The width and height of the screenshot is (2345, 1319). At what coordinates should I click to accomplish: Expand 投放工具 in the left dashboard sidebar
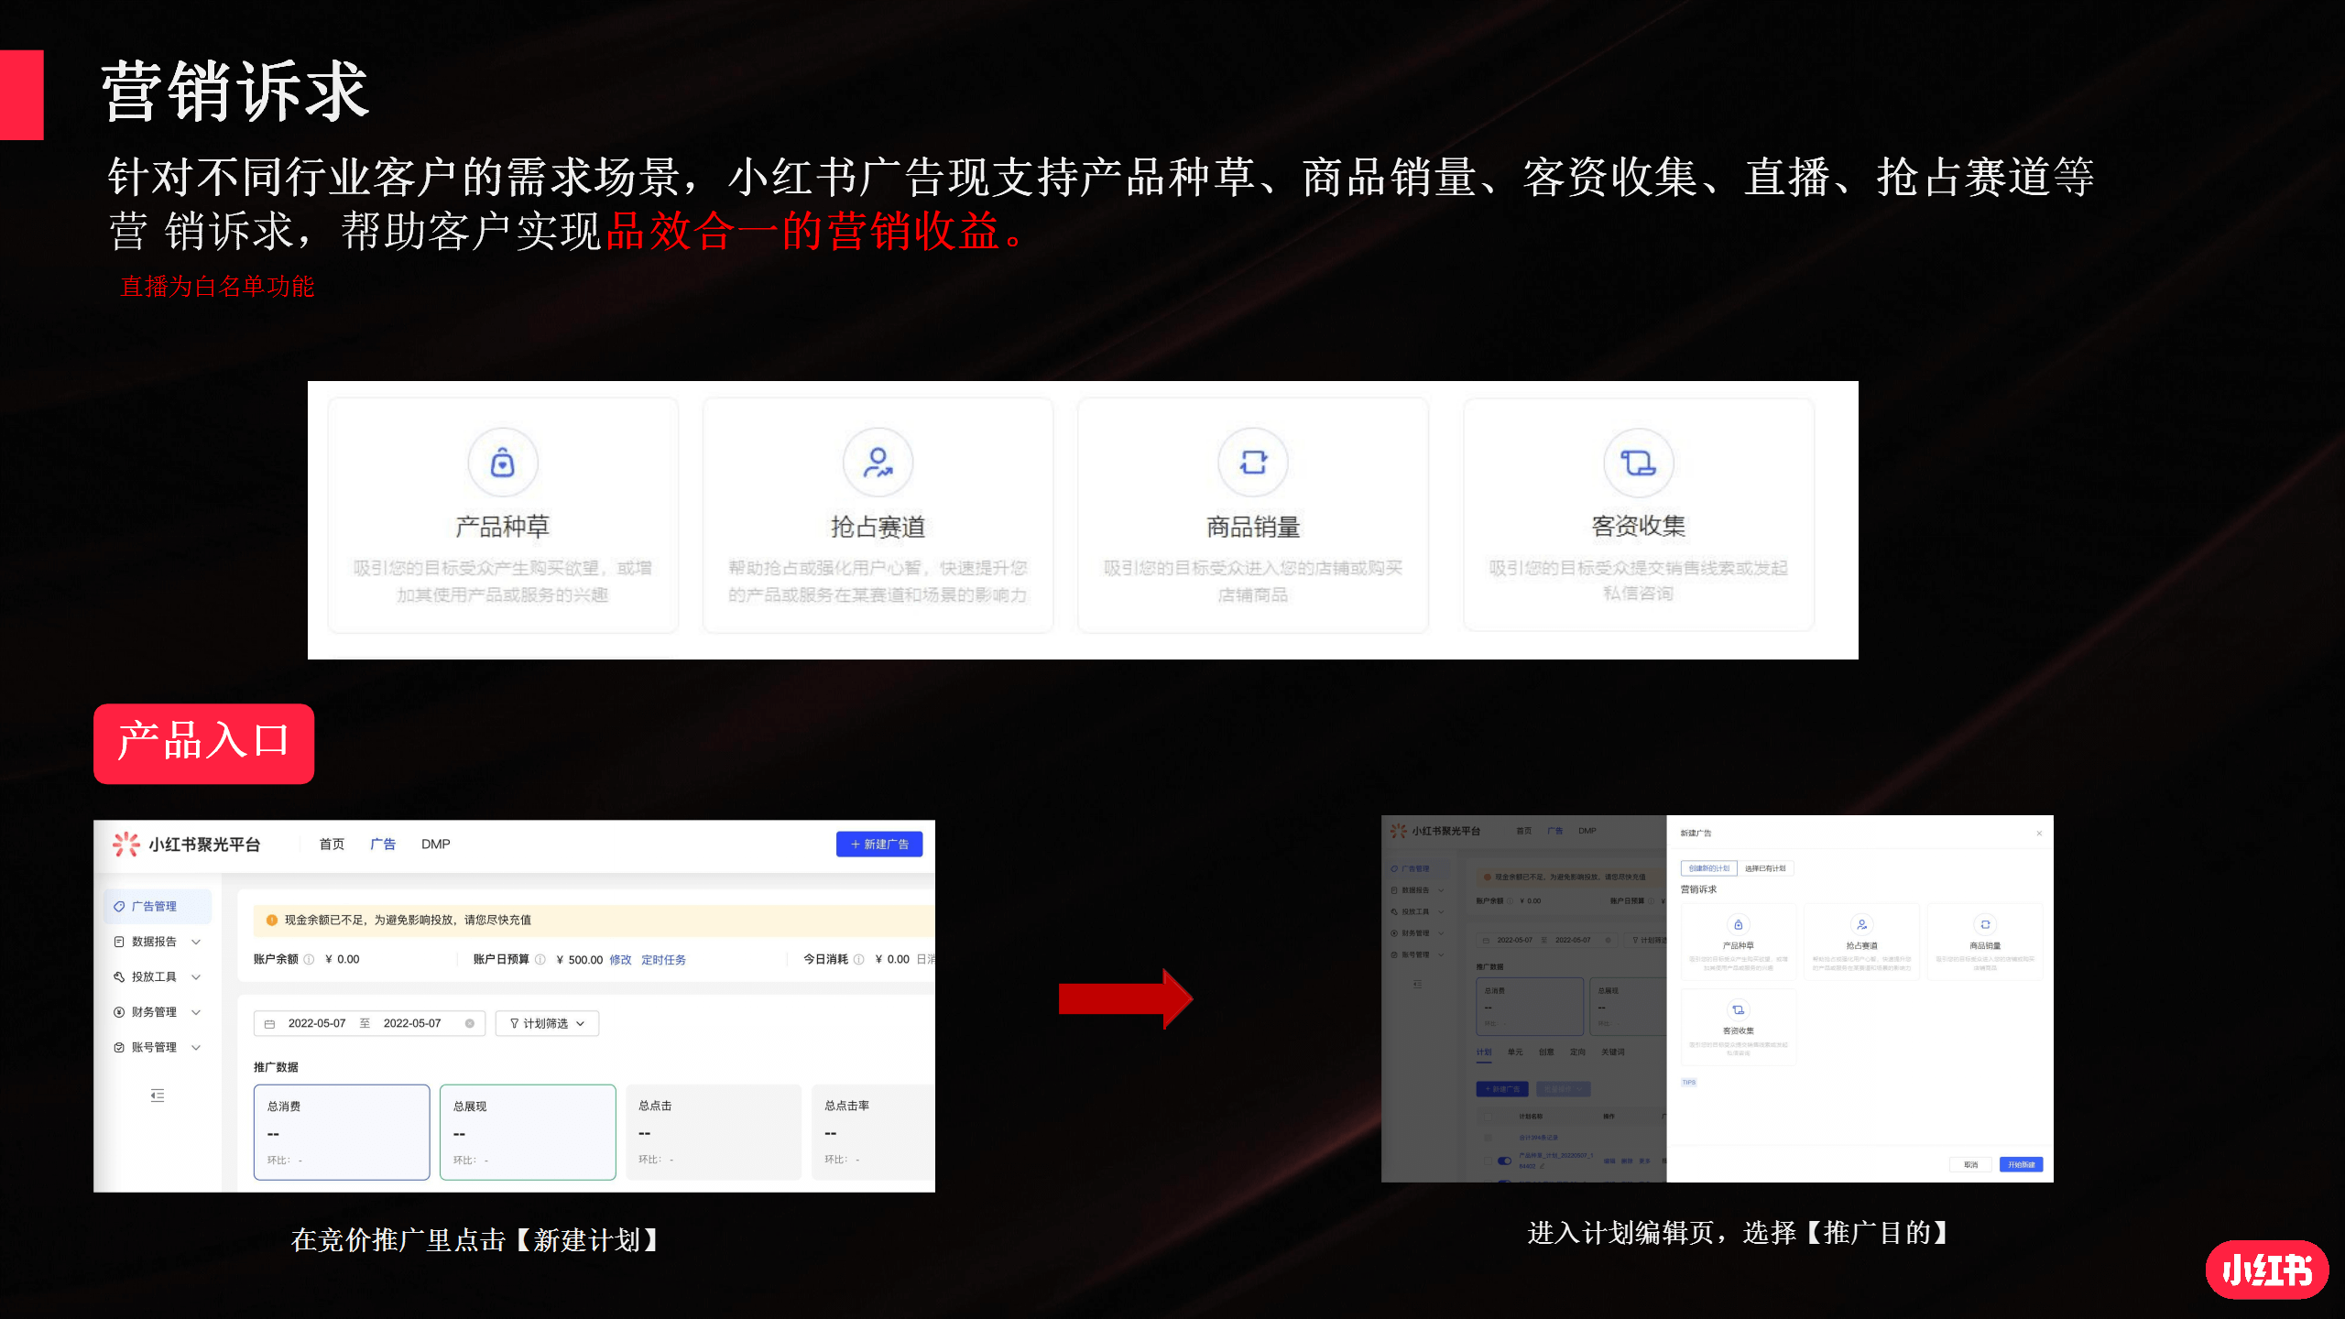[x=196, y=976]
